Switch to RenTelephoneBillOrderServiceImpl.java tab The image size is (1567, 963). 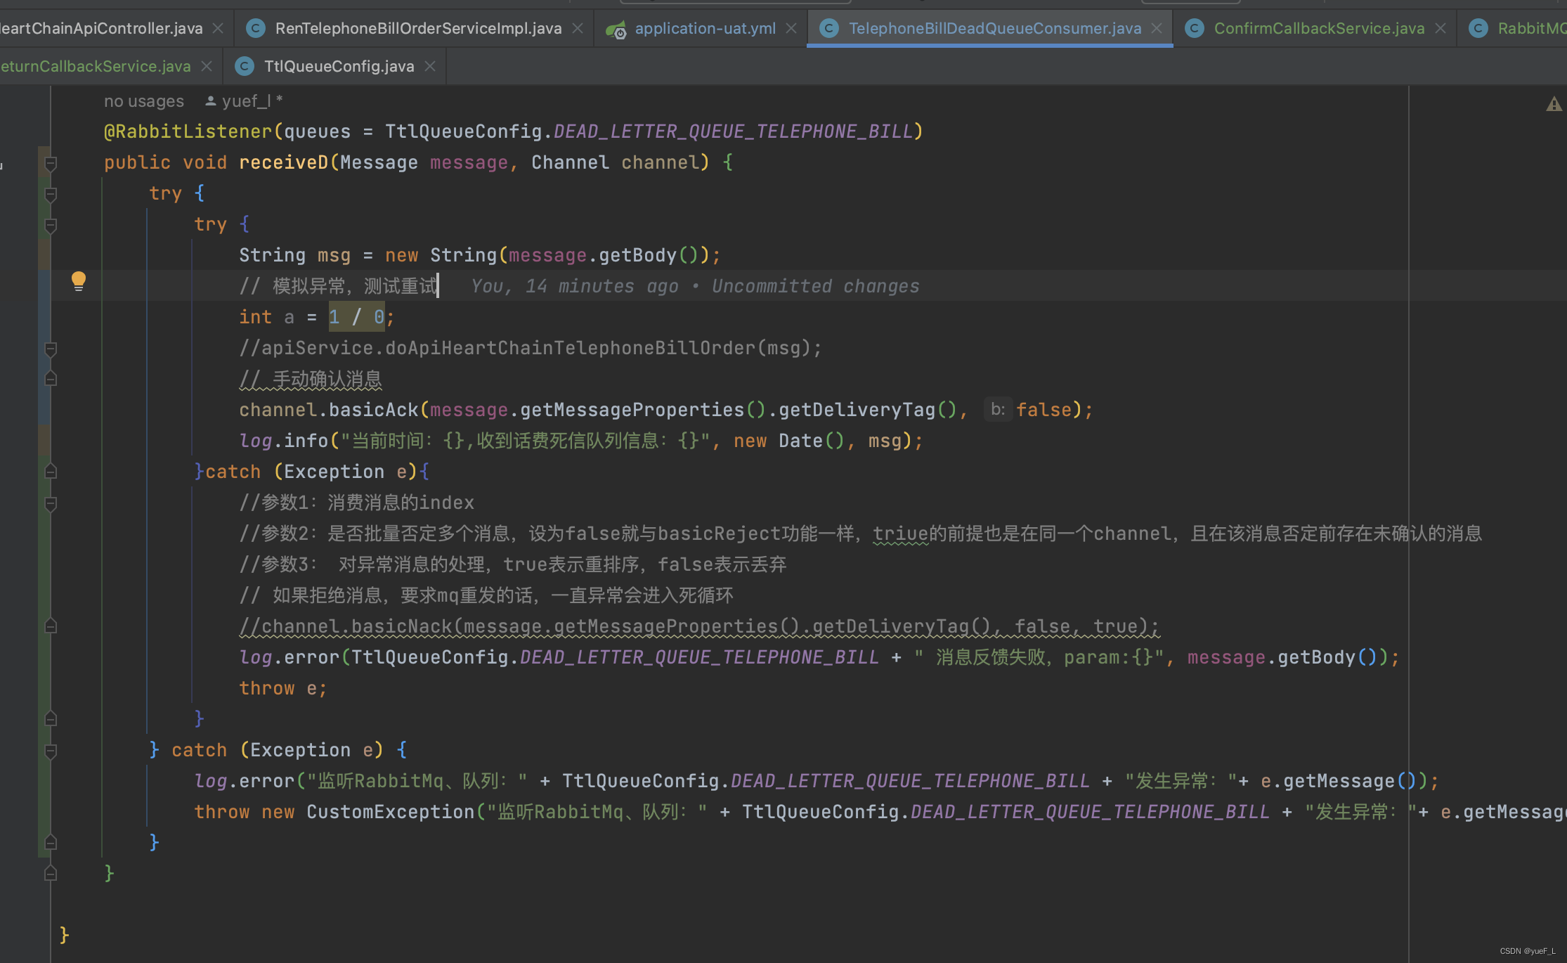[x=418, y=28]
